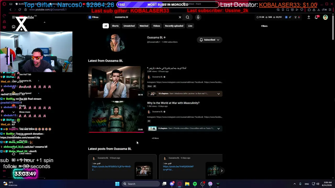Click the 30:18 museum skulls video thumbnail
The image size is (335, 188).
click(116, 82)
